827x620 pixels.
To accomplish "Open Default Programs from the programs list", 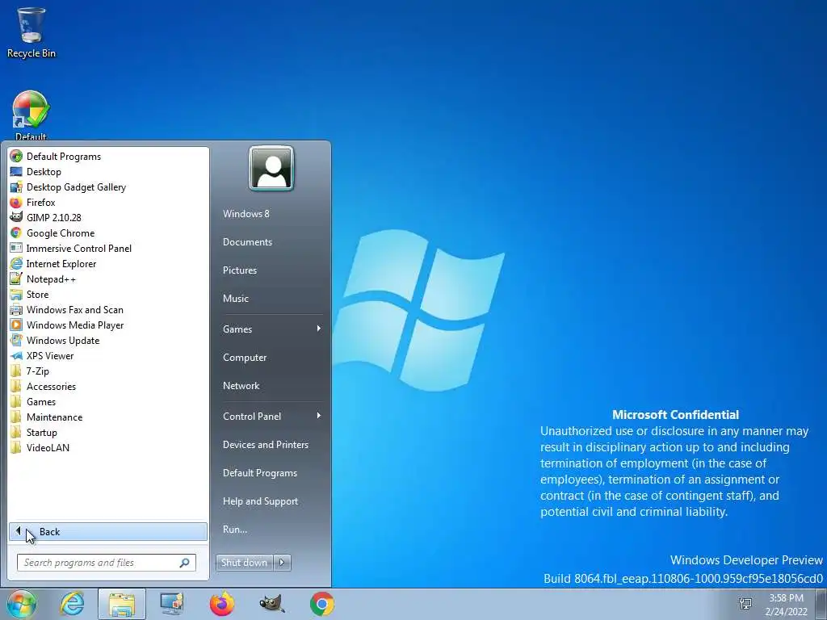I will (63, 157).
